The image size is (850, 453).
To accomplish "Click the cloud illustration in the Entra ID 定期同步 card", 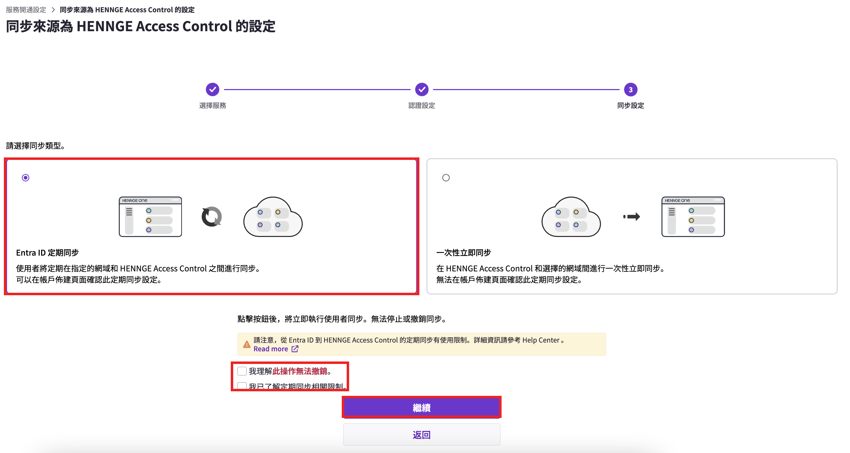I will tap(273, 217).
